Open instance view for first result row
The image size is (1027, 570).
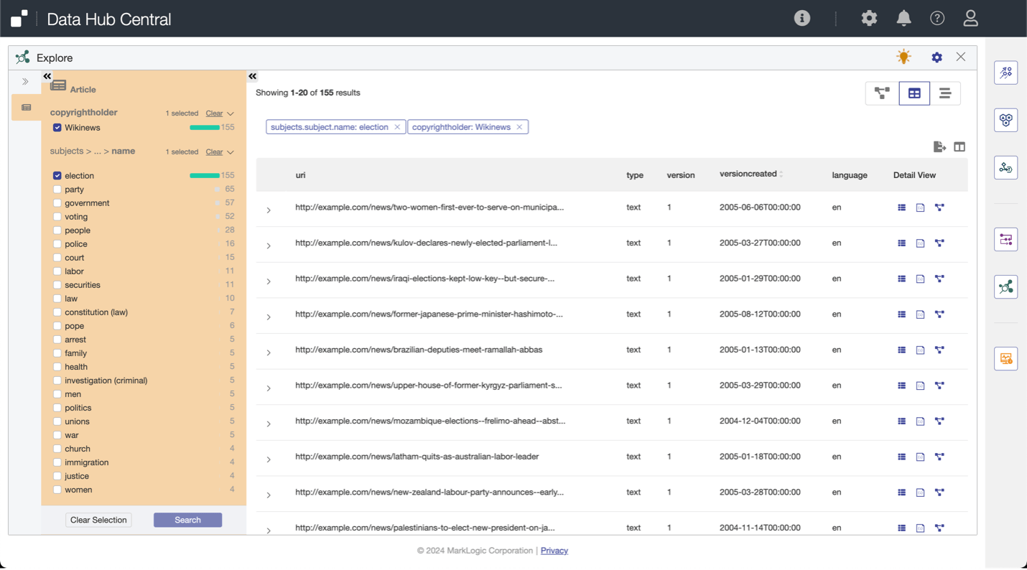[x=901, y=207]
